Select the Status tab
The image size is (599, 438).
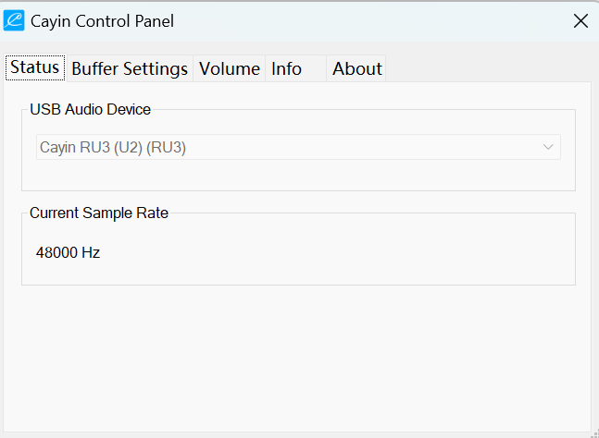(35, 67)
